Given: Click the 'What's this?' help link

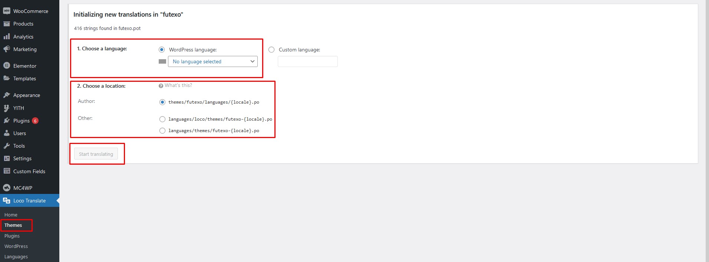Looking at the screenshot, I should [178, 85].
